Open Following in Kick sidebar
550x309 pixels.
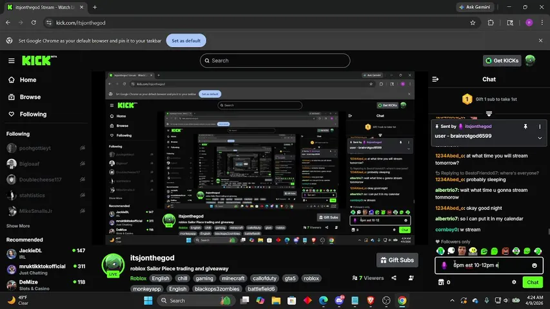(x=33, y=114)
